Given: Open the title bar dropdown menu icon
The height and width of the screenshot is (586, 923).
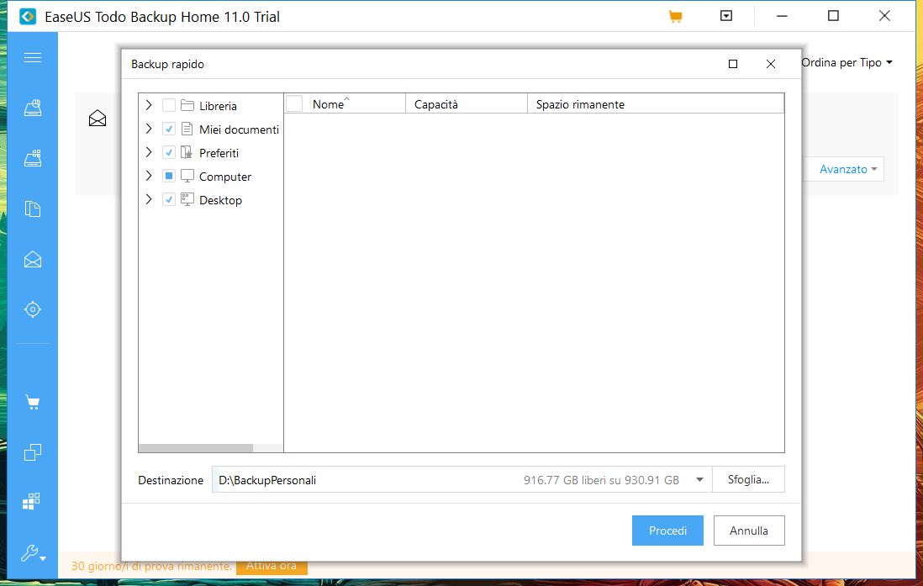Looking at the screenshot, I should pos(726,16).
